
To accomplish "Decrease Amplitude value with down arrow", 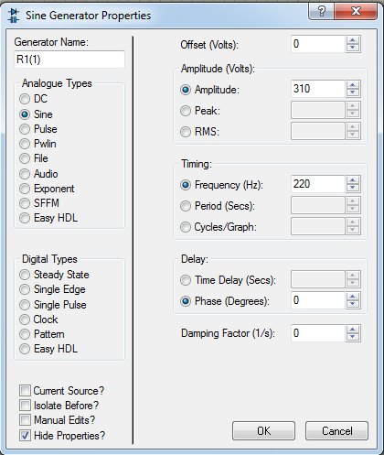I will [x=353, y=92].
